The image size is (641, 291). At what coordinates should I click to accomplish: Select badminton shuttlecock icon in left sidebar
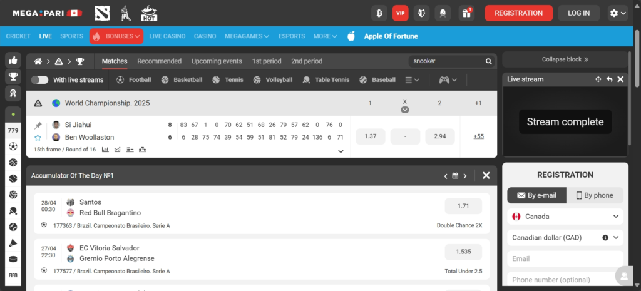point(13,243)
